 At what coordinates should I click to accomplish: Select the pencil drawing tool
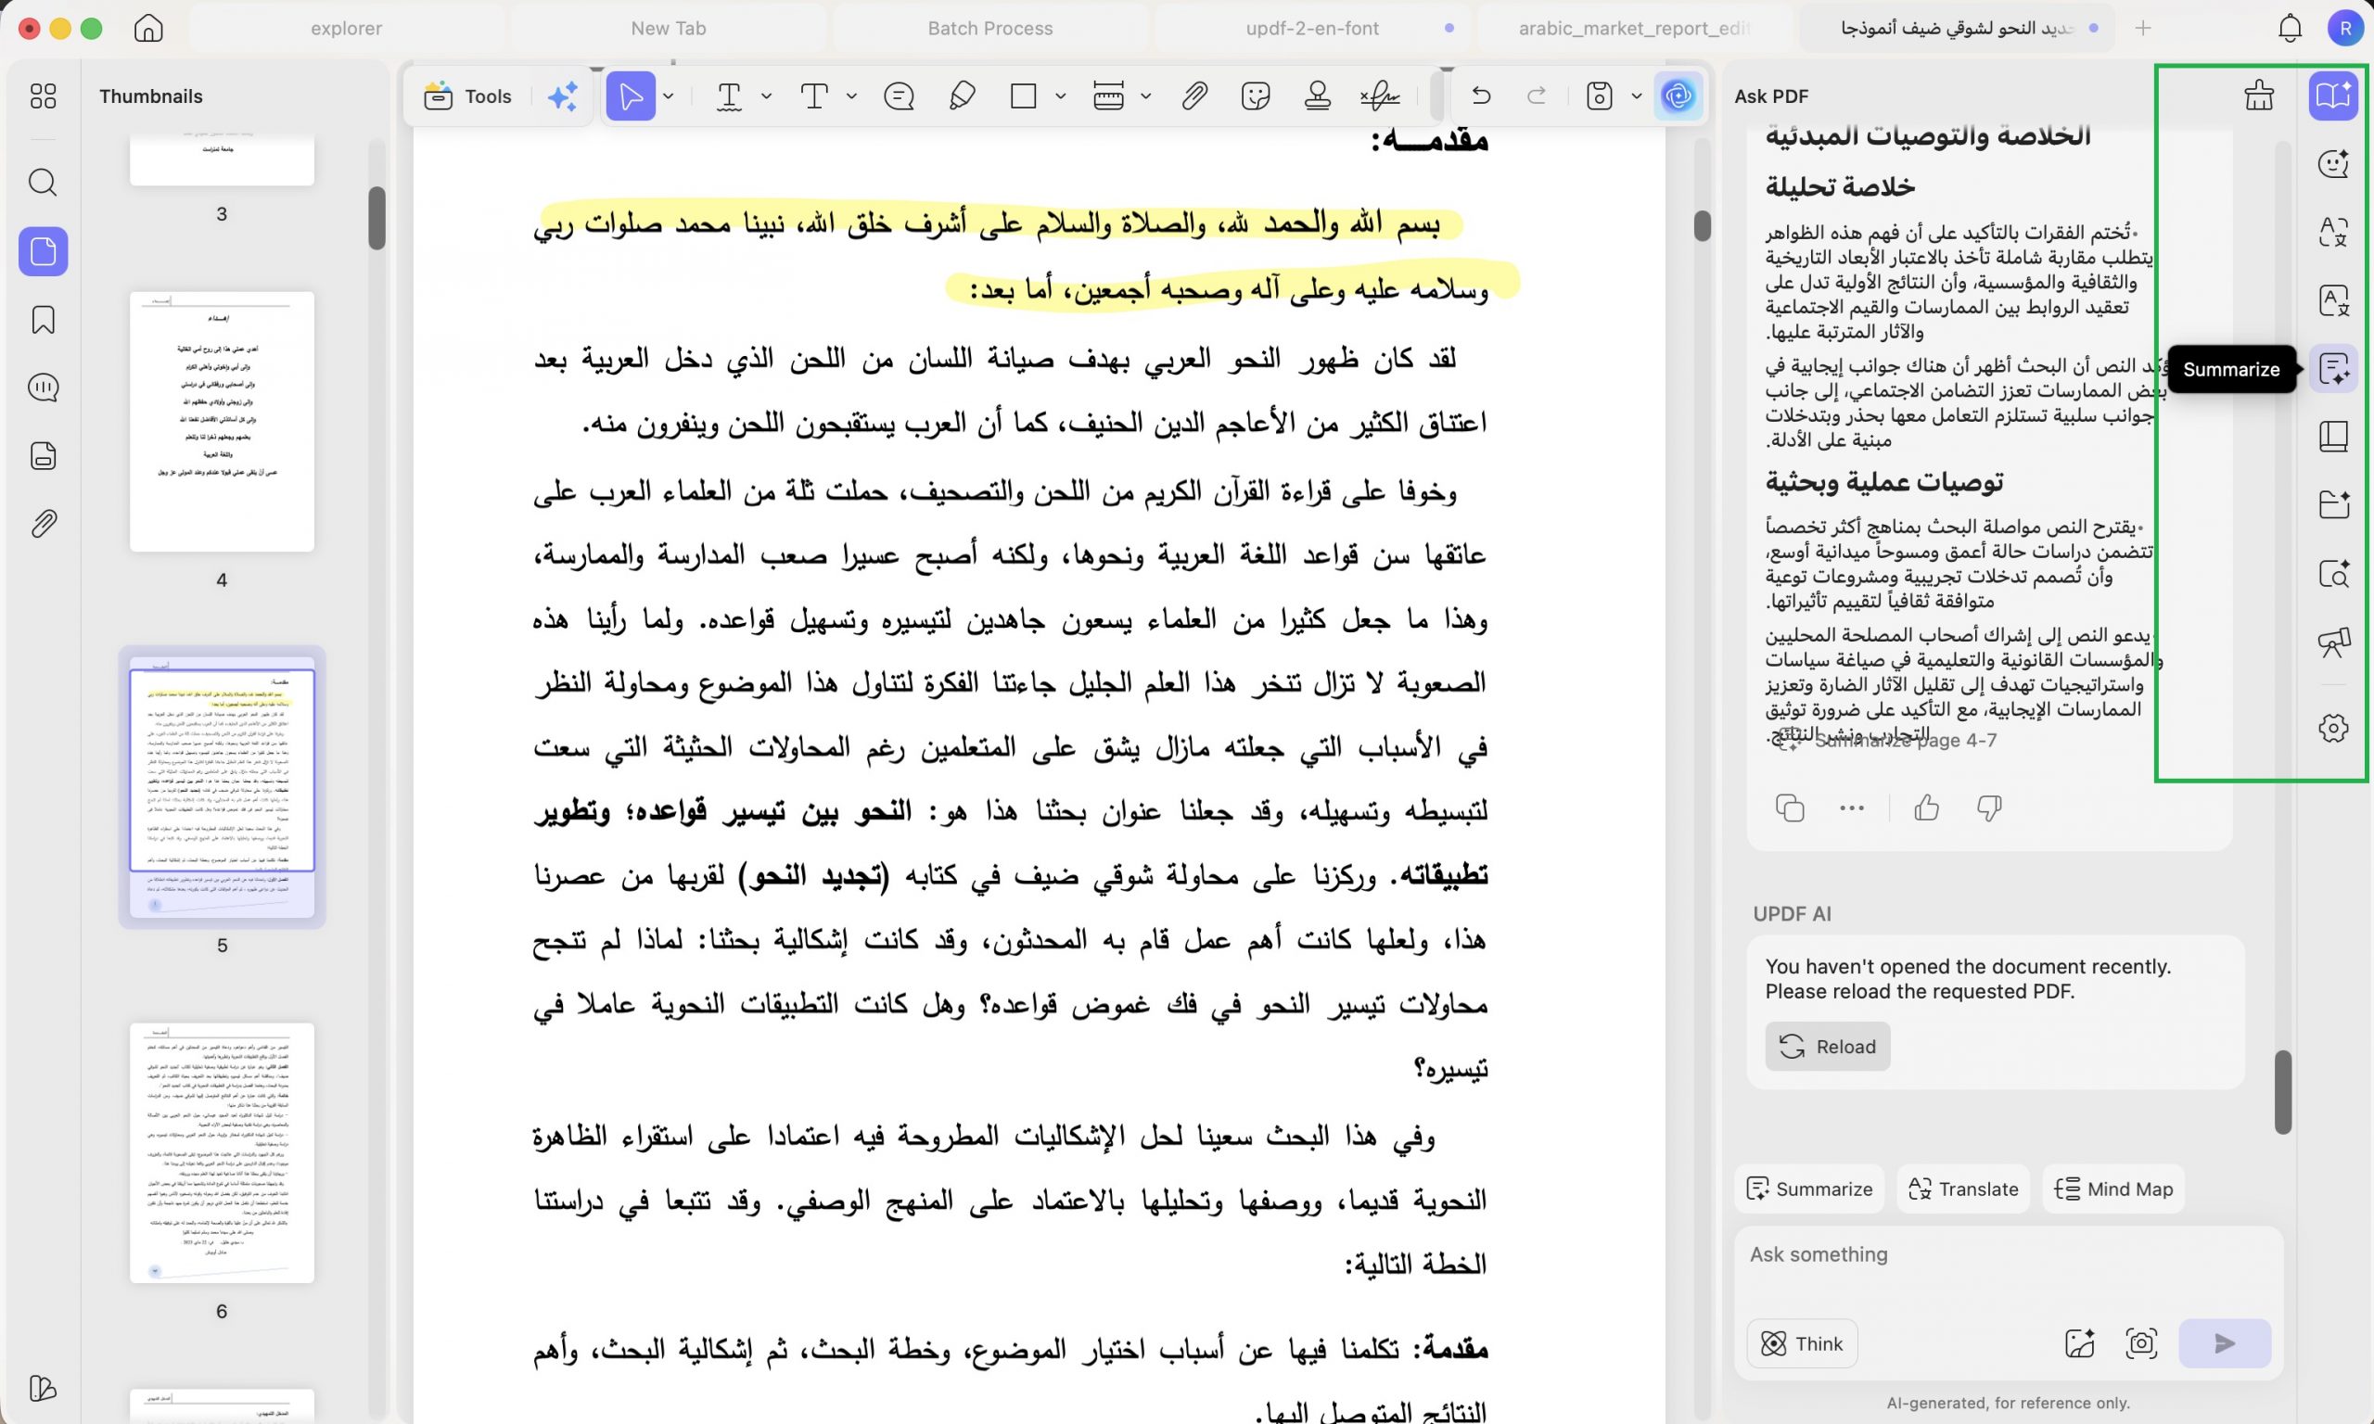962,96
